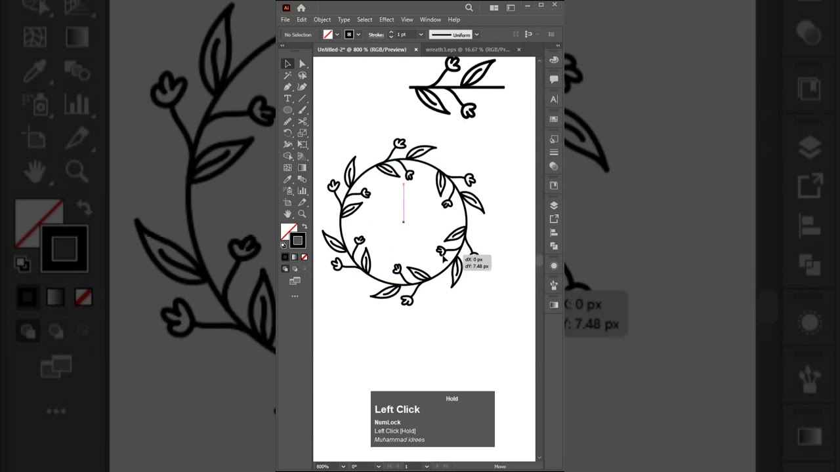Image resolution: width=840 pixels, height=472 pixels.
Task: Select the Type tool
Action: click(287, 98)
